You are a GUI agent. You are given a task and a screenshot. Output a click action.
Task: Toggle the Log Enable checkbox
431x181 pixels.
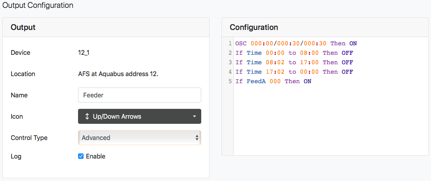(x=81, y=157)
